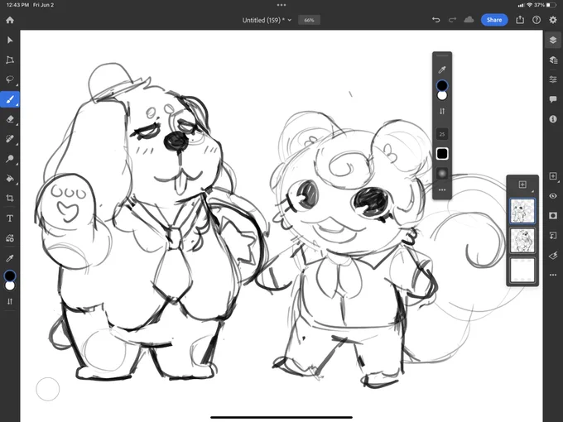Open foreground color in brush panel
The image size is (563, 422).
click(x=442, y=85)
